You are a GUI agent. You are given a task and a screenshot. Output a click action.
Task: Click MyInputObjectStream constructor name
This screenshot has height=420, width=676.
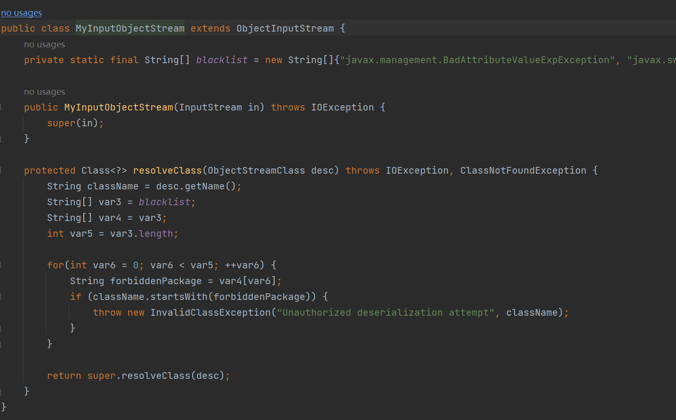coord(119,107)
